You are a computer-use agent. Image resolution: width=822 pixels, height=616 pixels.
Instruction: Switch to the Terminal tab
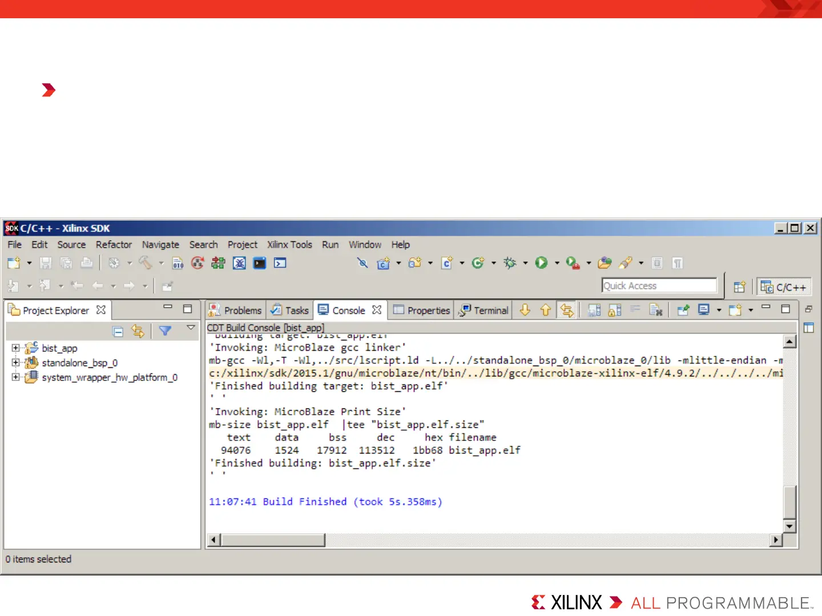point(483,310)
